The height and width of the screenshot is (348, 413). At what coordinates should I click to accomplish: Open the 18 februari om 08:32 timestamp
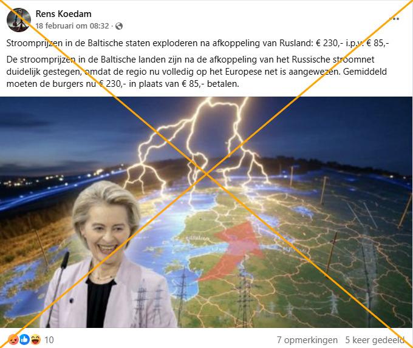[72, 26]
